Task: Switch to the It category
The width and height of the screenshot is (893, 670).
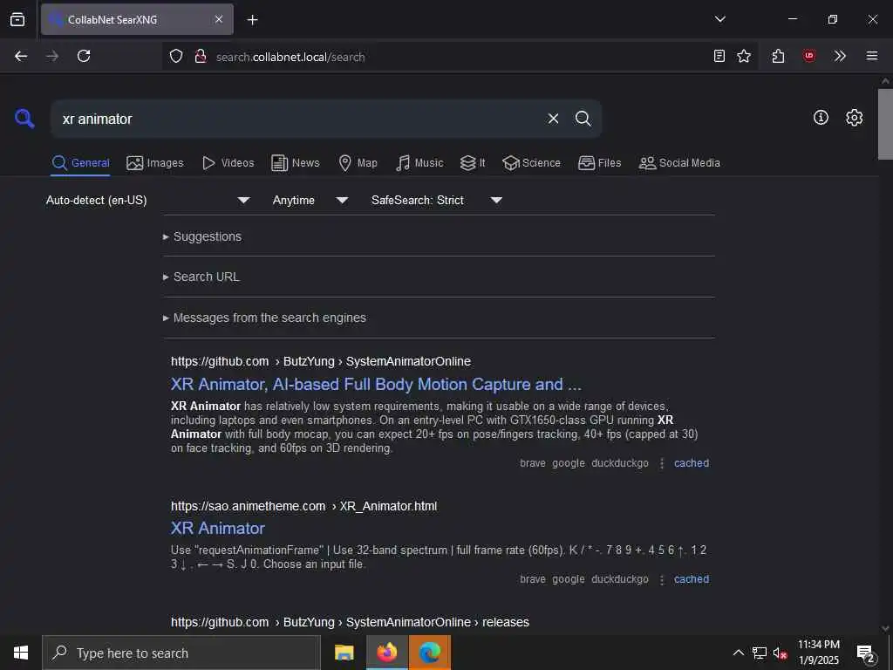Action: 473,163
